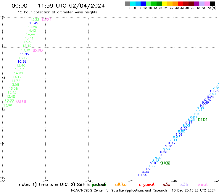
Task: Click the wave height value 11.45
Action: 34,23
